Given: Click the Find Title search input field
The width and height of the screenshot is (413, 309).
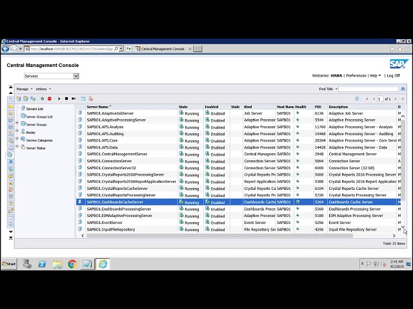Looking at the screenshot, I should pyautogui.click(x=368, y=89).
